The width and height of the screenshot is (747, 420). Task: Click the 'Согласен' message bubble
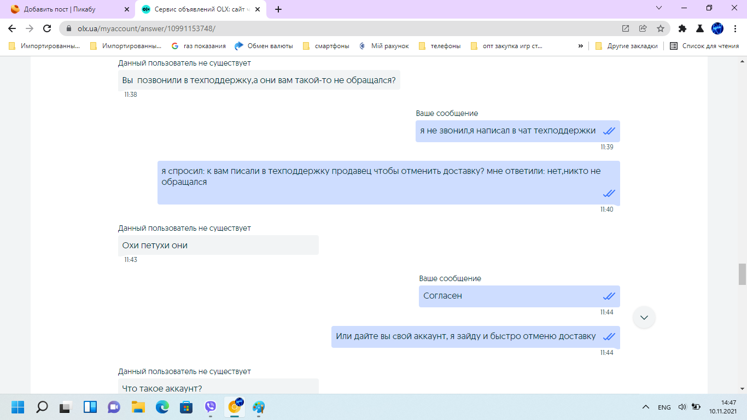520,296
